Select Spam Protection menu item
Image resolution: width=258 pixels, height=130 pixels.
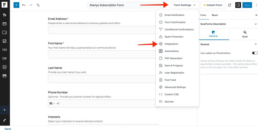[x=177, y=37]
